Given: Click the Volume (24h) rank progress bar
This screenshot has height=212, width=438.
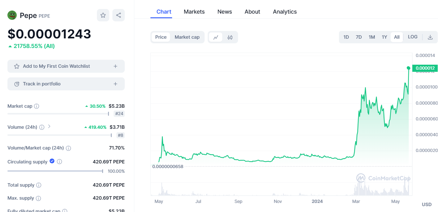Looking at the screenshot, I should click(x=60, y=135).
